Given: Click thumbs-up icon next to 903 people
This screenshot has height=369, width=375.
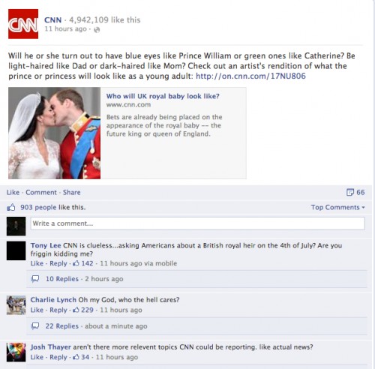Looking at the screenshot, I should tap(11, 207).
